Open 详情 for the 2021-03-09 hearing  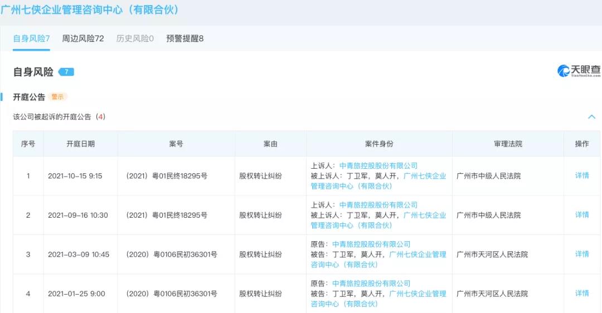pos(582,254)
